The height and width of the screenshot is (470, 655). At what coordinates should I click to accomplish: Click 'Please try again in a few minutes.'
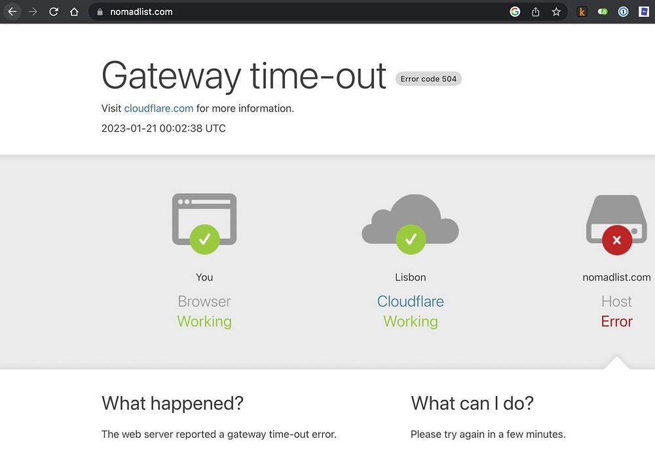tap(488, 435)
